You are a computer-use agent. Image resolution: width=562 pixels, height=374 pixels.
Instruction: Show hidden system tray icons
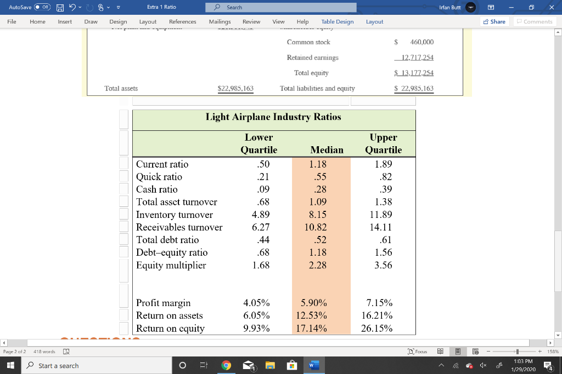click(x=442, y=365)
